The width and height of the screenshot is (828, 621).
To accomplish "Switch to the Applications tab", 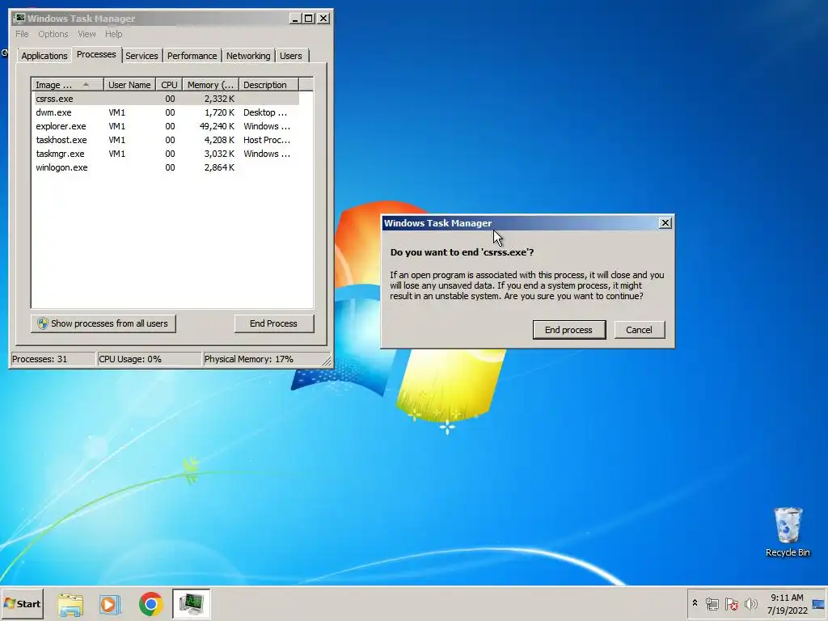I will click(44, 56).
